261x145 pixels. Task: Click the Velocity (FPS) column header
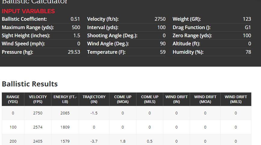[x=38, y=99]
